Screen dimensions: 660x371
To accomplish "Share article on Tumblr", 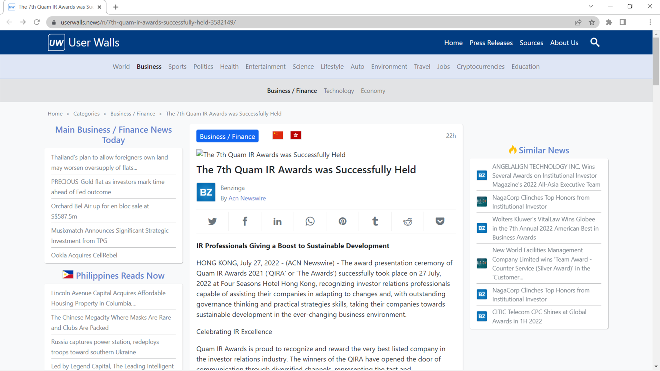I will pyautogui.click(x=375, y=221).
